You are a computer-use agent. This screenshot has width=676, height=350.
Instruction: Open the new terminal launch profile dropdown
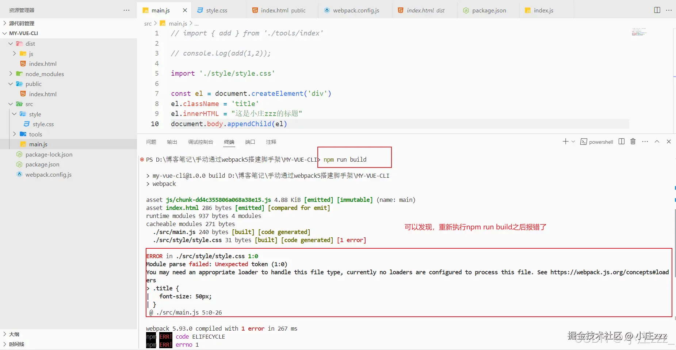coord(573,142)
